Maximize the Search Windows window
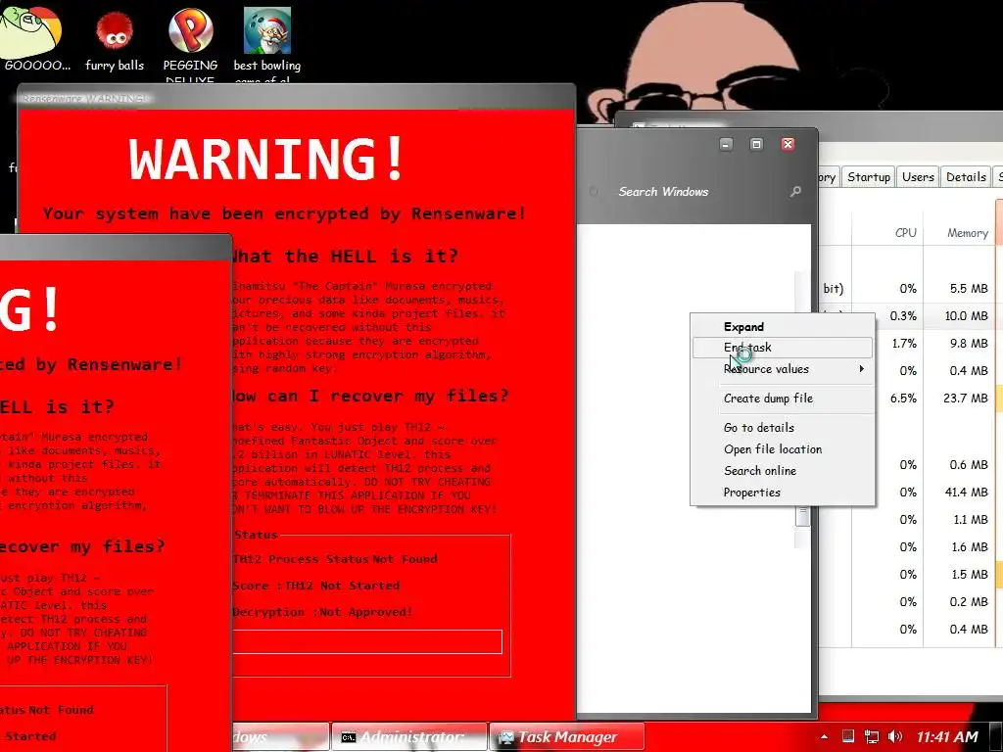This screenshot has width=1003, height=752. coord(756,145)
